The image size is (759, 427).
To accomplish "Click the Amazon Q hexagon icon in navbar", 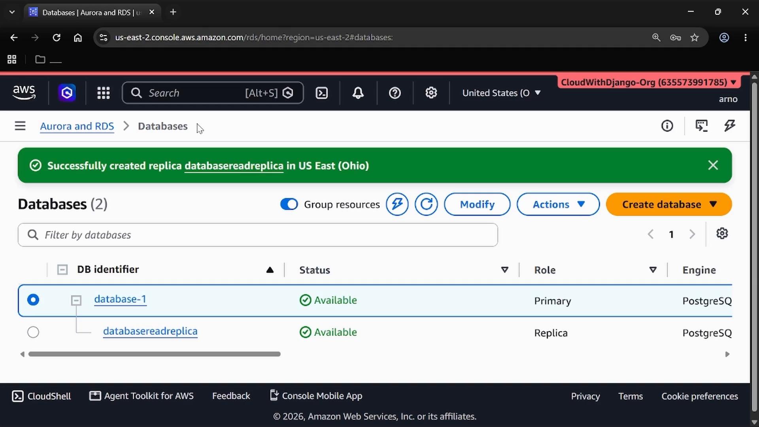I will coord(67,93).
